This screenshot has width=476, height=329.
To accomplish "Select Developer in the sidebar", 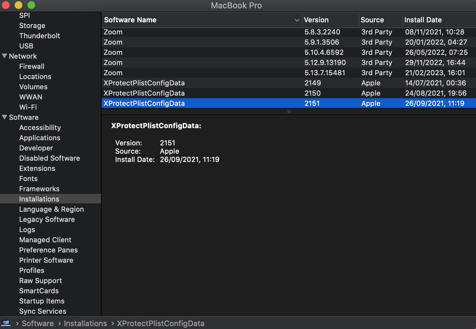I will point(36,148).
